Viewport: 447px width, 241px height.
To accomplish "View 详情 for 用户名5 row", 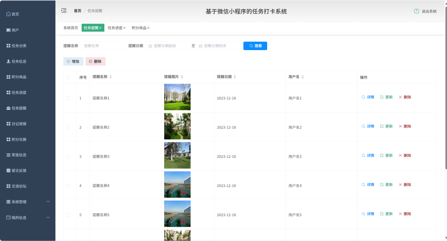I will point(368,214).
